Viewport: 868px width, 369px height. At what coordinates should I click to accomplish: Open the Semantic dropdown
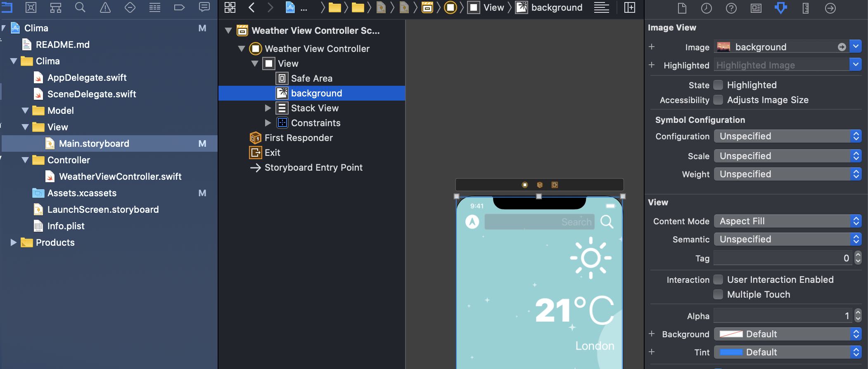(788, 239)
